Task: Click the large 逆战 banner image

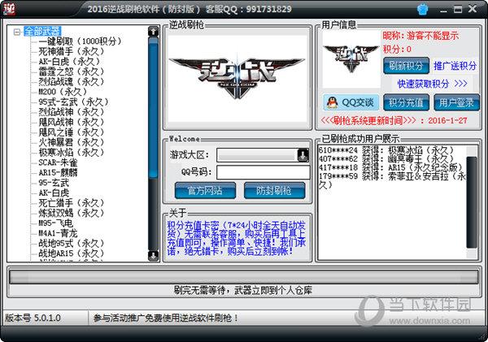Action: coord(237,79)
